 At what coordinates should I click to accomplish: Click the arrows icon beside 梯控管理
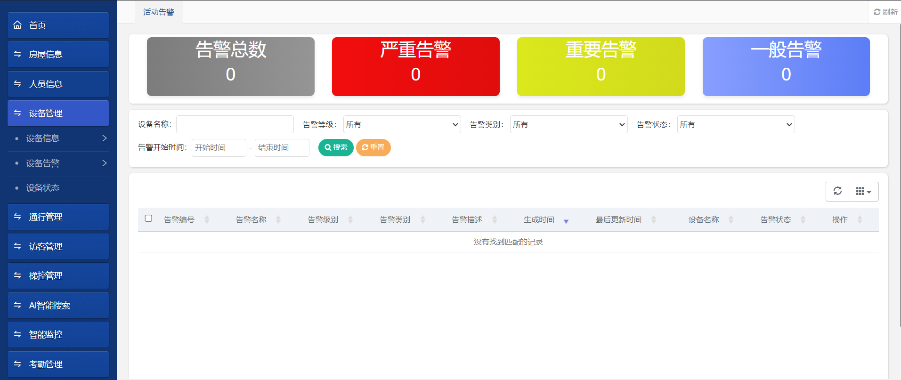click(17, 275)
